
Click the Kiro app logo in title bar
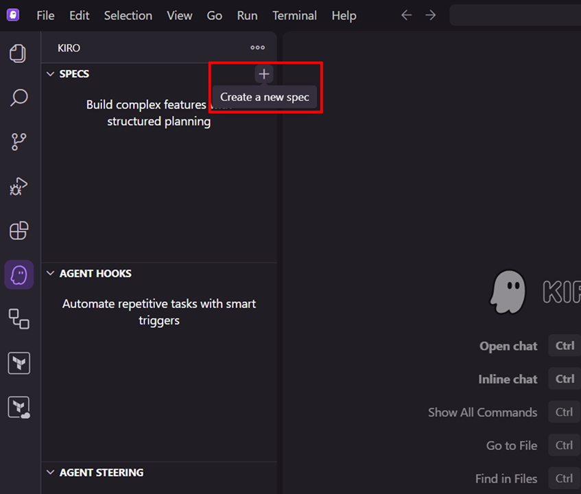click(x=13, y=15)
